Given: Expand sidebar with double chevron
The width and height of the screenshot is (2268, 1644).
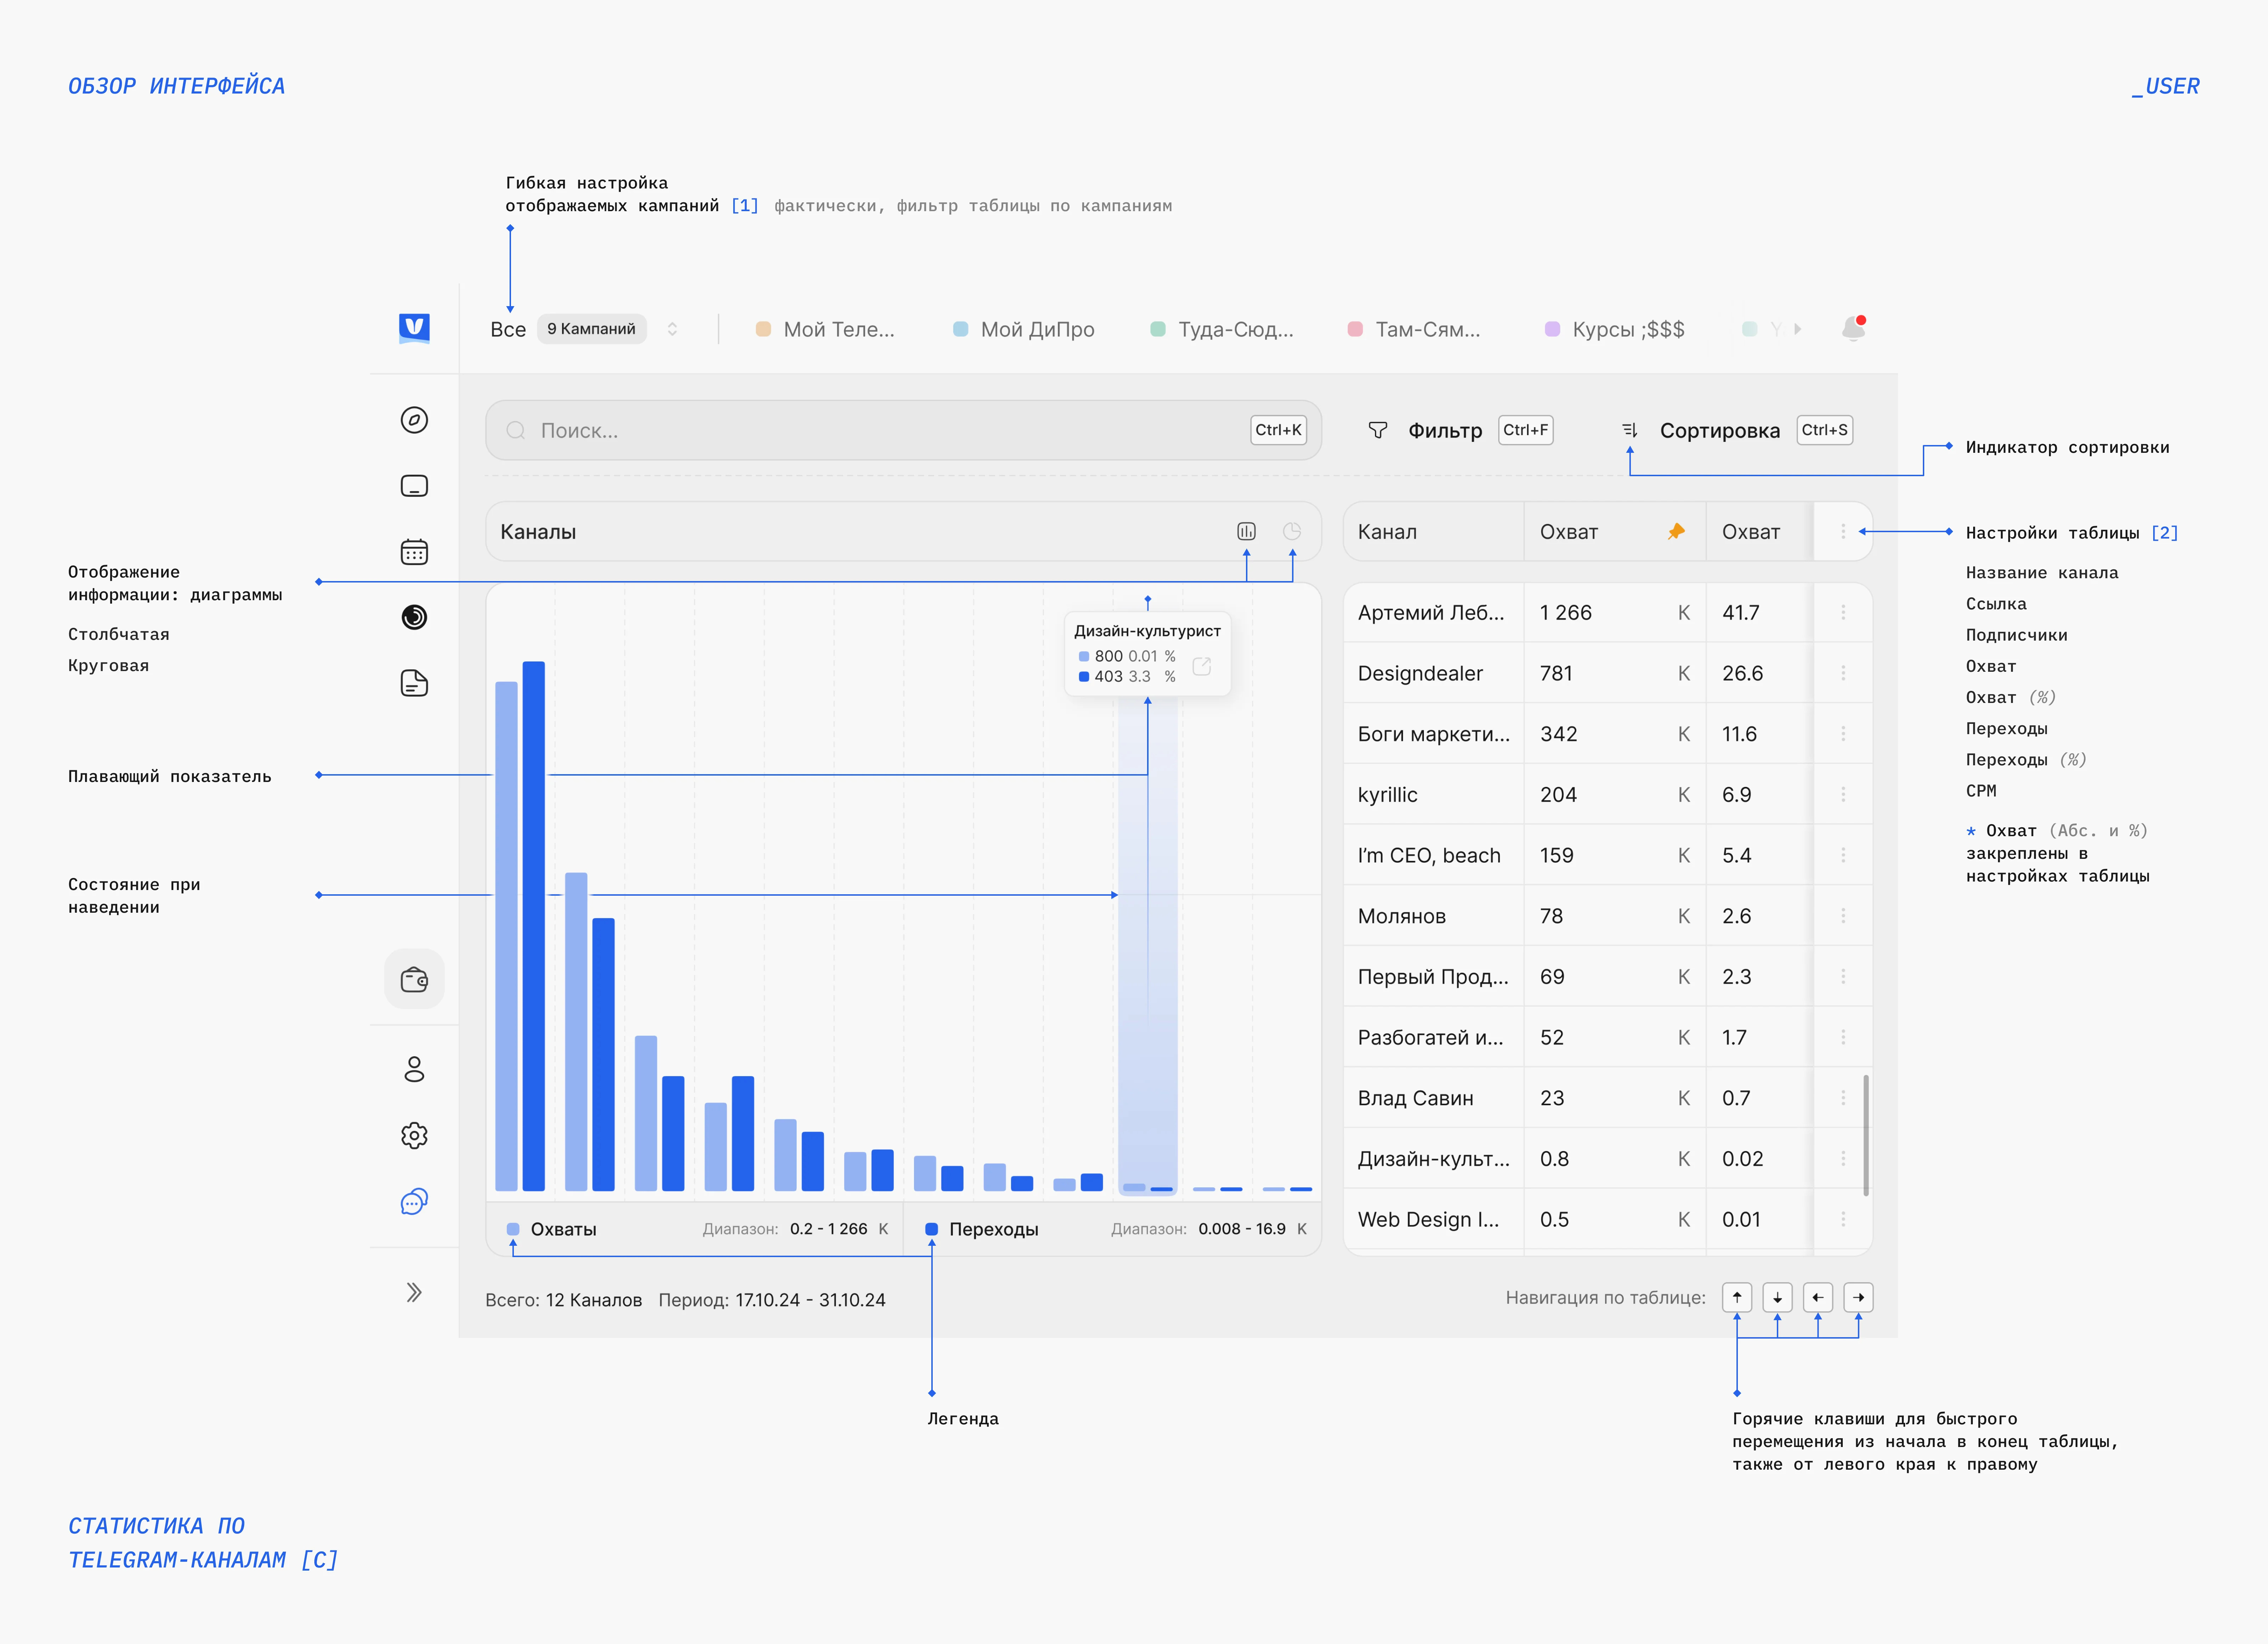Looking at the screenshot, I should [414, 1292].
